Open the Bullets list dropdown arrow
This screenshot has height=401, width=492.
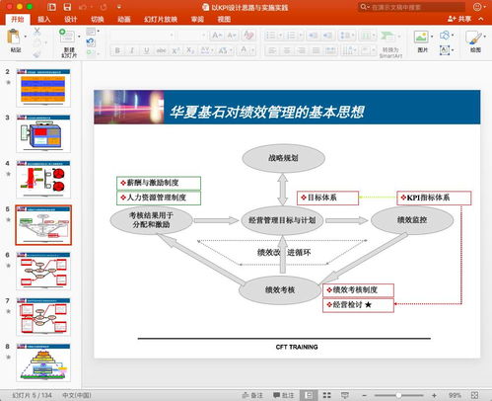[x=280, y=36]
